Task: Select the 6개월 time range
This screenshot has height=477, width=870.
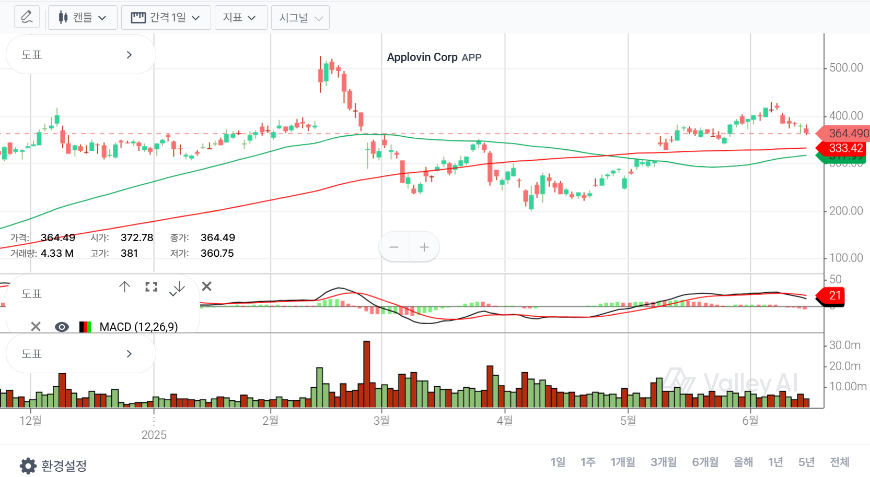Action: (x=705, y=462)
